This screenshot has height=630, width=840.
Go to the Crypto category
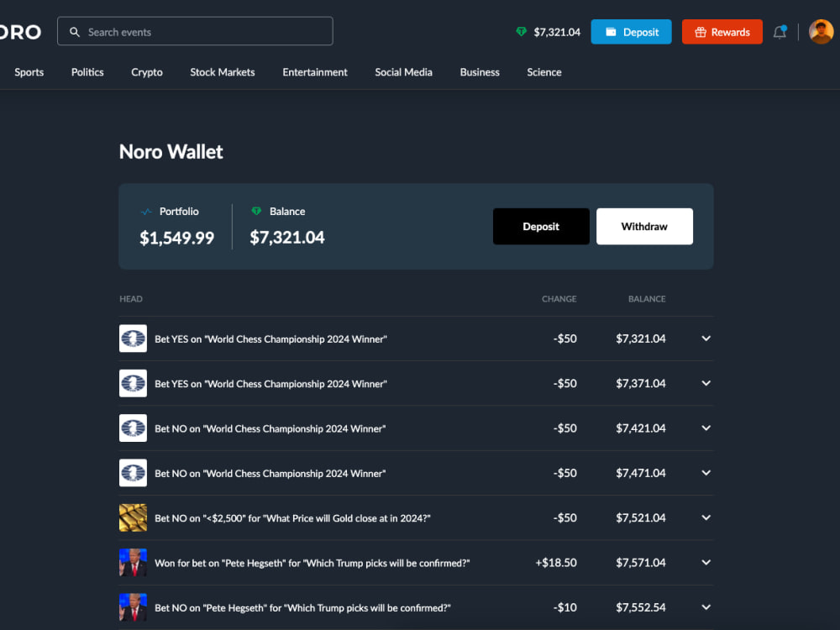147,72
